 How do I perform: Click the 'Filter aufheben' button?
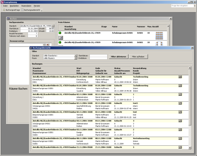click(x=138, y=57)
